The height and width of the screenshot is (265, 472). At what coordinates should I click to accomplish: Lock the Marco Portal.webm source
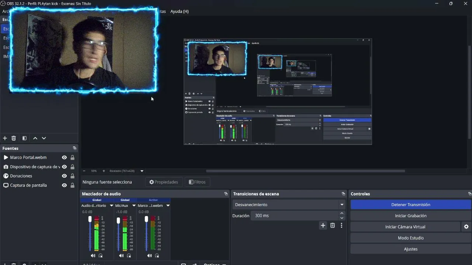72,158
